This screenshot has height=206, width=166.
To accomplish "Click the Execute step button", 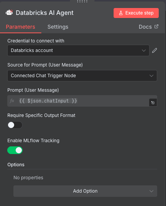I will coord(136,13).
